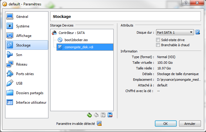Open the Affichage settings category
This screenshot has width=206, height=132.
pyautogui.click(x=27, y=36)
